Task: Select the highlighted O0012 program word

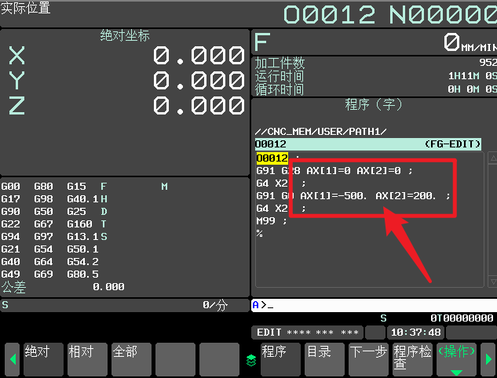Action: point(272,158)
